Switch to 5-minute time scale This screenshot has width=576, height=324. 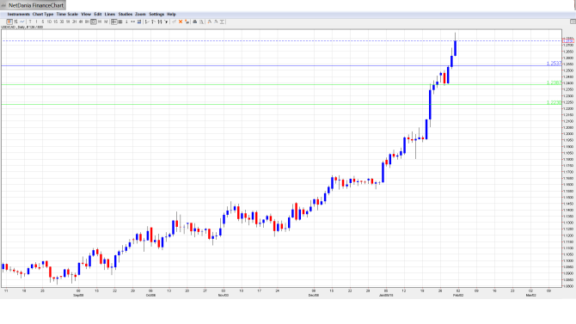point(43,21)
